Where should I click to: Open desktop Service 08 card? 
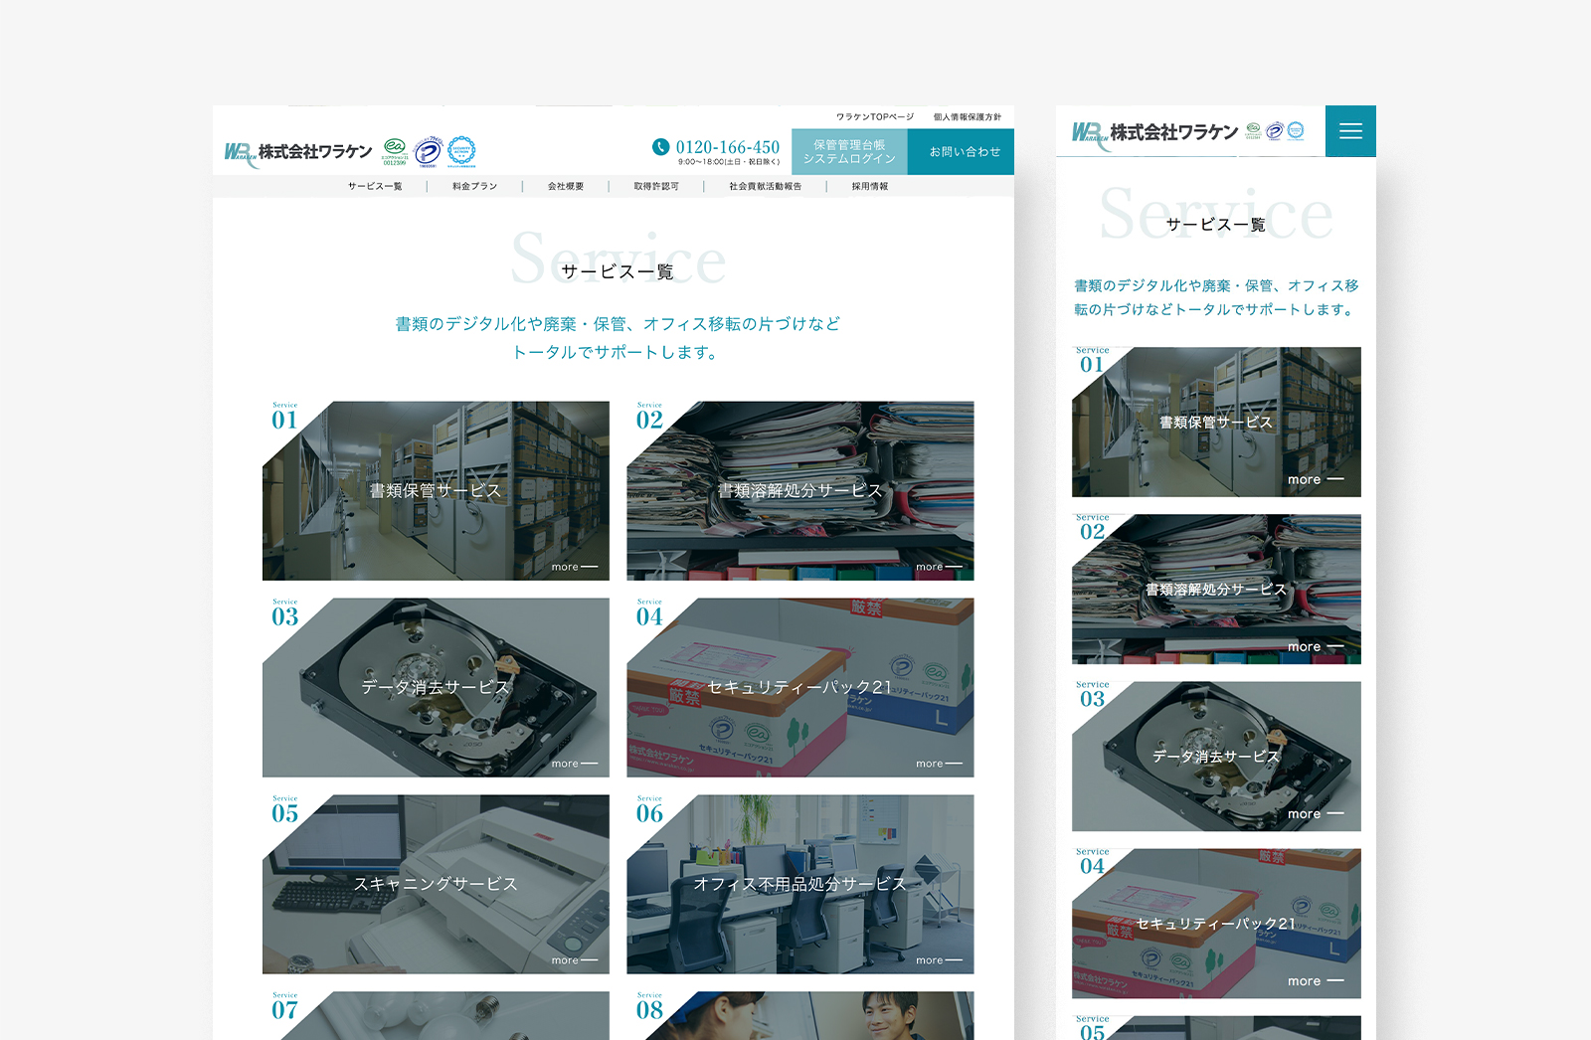pyautogui.click(x=800, y=1015)
